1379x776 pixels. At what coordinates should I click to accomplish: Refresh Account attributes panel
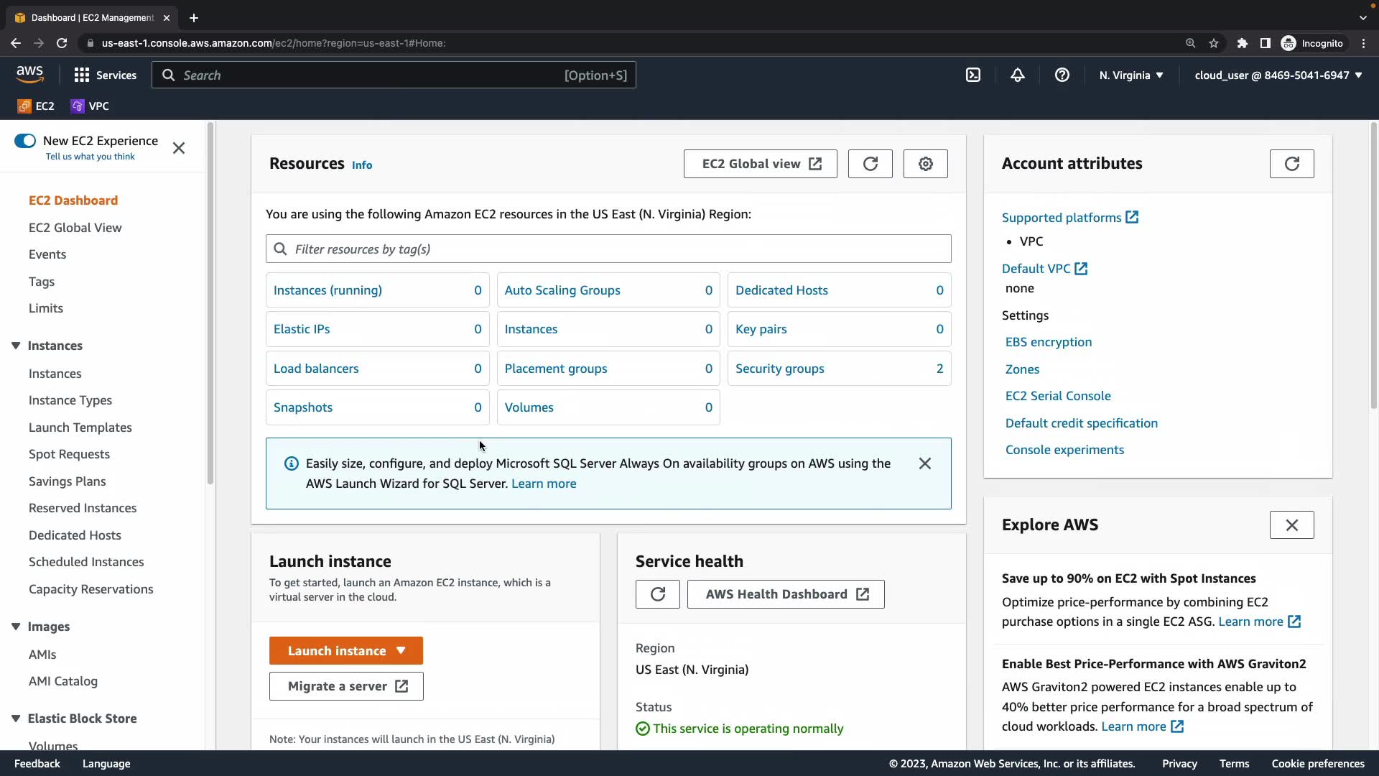pyautogui.click(x=1291, y=164)
